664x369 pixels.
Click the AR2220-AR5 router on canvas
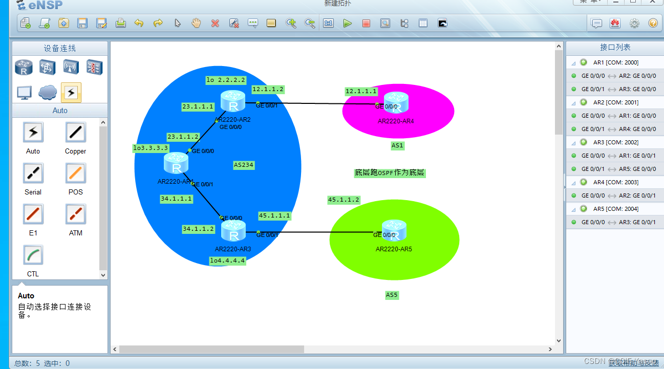394,231
